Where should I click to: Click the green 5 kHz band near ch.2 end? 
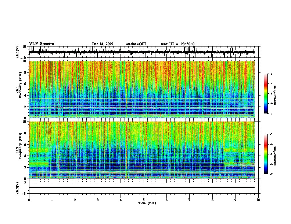coord(239,150)
